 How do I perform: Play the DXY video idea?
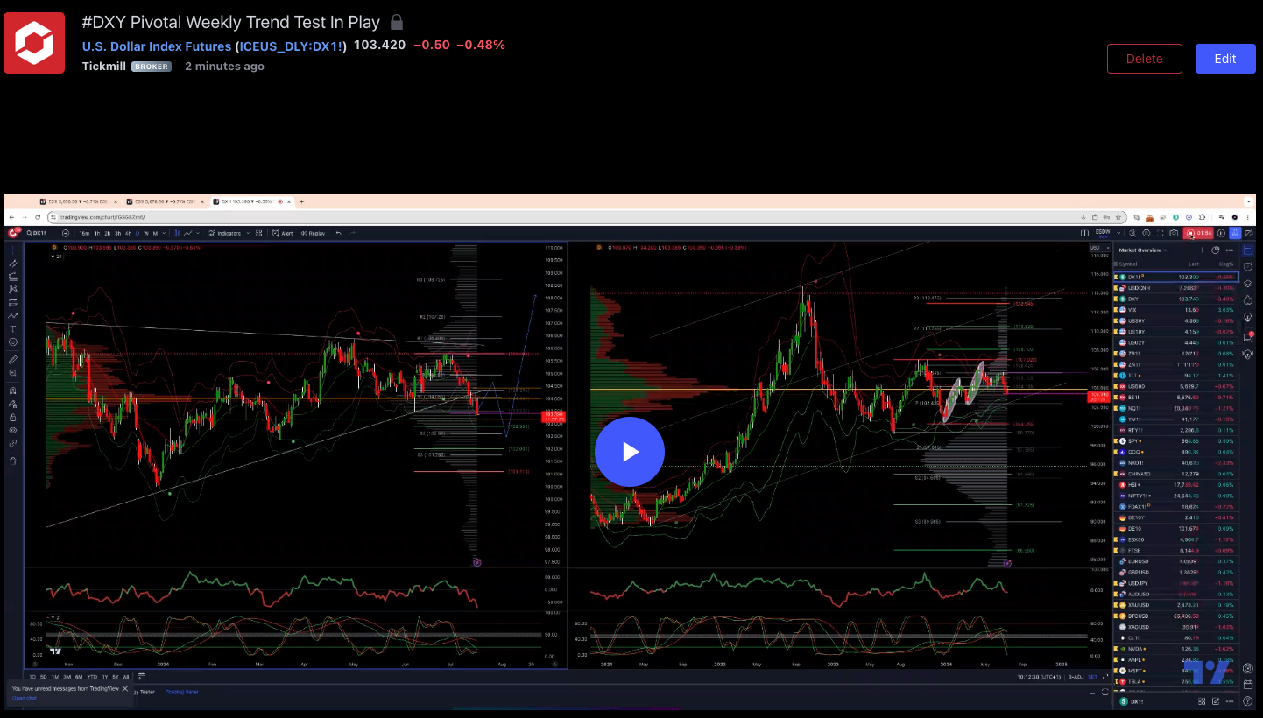630,452
